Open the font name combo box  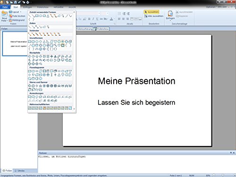pyautogui.click(x=88, y=13)
